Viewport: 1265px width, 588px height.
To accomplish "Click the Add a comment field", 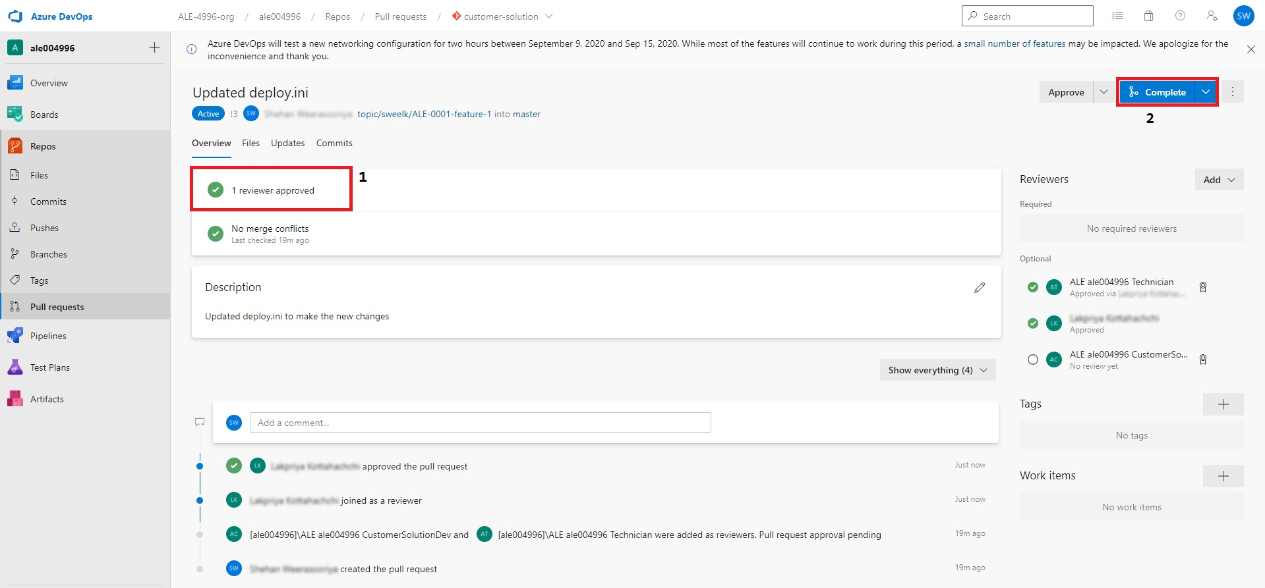I will [480, 423].
